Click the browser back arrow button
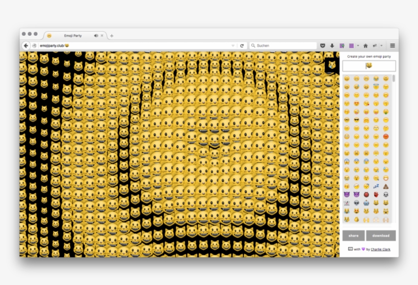This screenshot has width=418, height=285. coord(26,45)
